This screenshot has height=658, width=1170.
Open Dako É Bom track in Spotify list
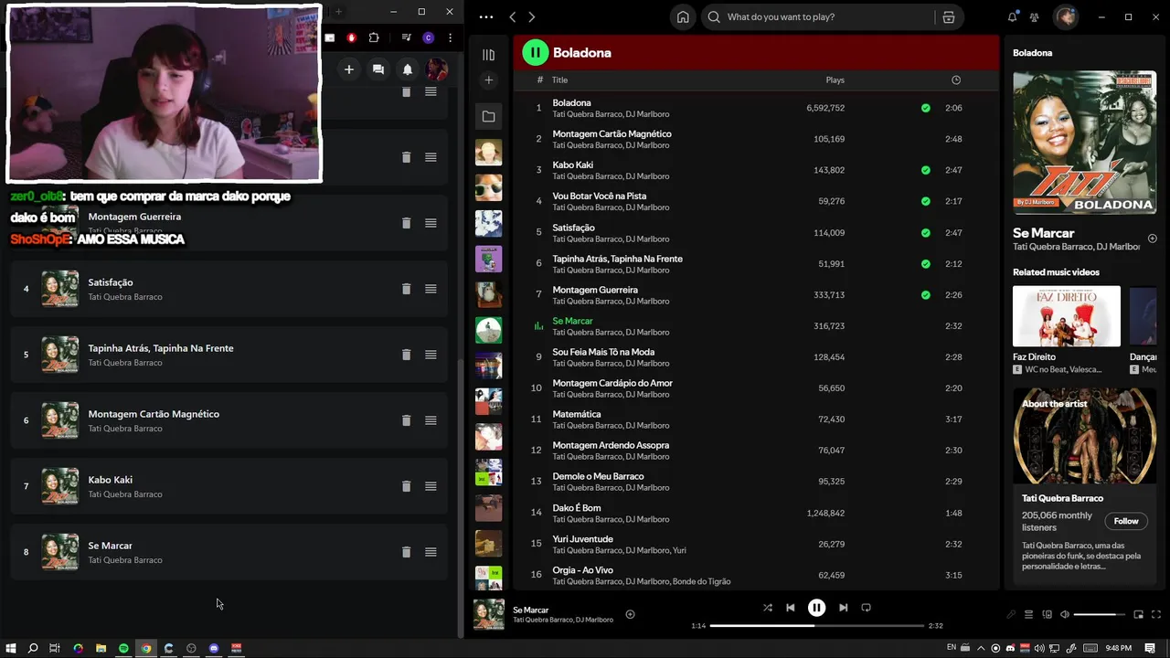(x=577, y=508)
